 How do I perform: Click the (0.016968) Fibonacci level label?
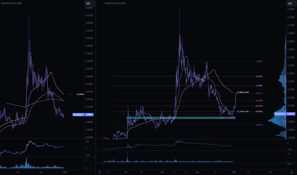click(259, 86)
